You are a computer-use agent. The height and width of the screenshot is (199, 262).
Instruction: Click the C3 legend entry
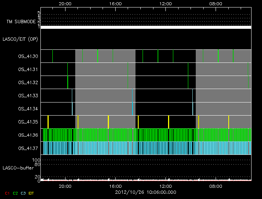(x=24, y=193)
